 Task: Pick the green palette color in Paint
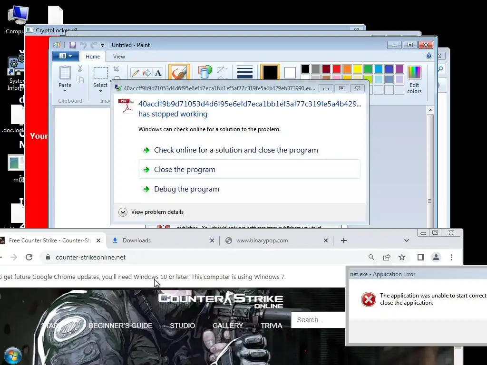tap(368, 69)
